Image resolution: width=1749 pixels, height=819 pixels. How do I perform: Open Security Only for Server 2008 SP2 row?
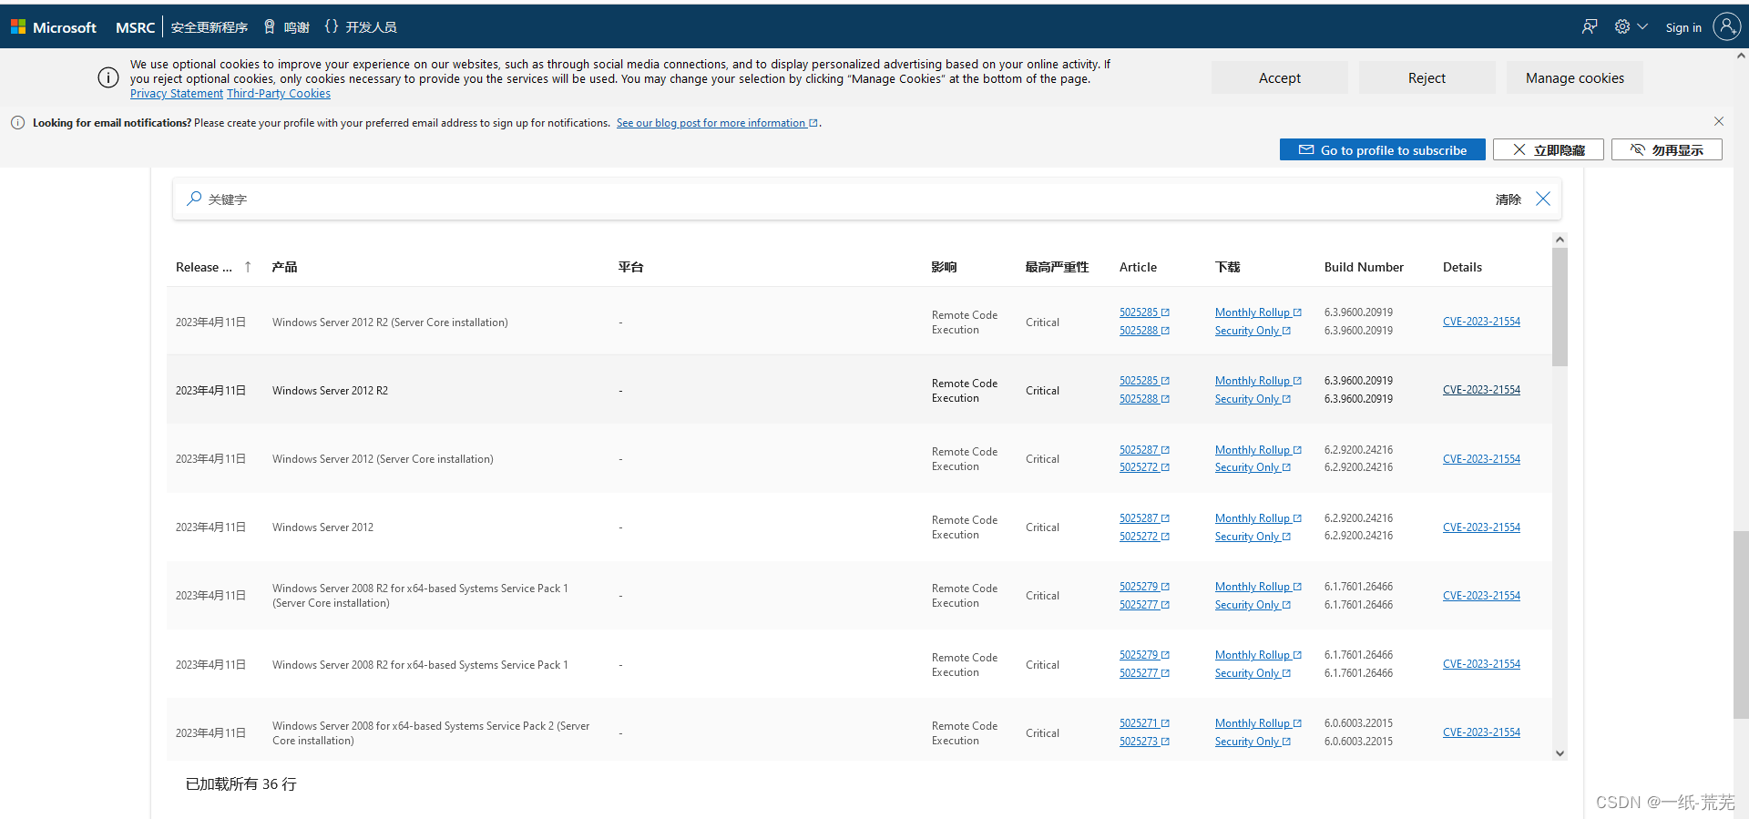pos(1253,742)
